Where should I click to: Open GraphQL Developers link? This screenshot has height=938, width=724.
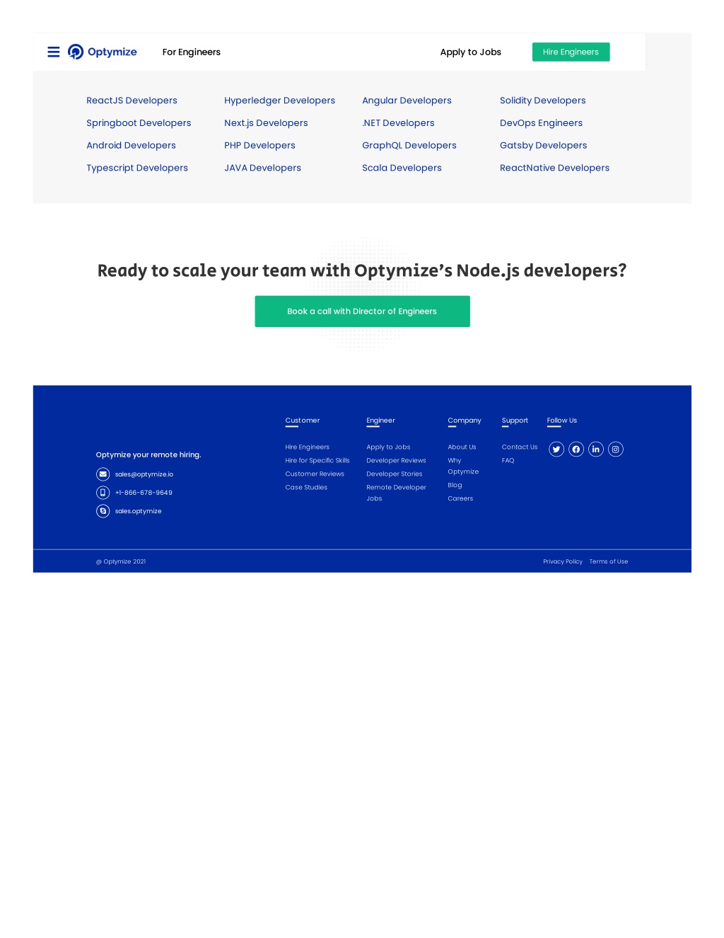pyautogui.click(x=409, y=146)
